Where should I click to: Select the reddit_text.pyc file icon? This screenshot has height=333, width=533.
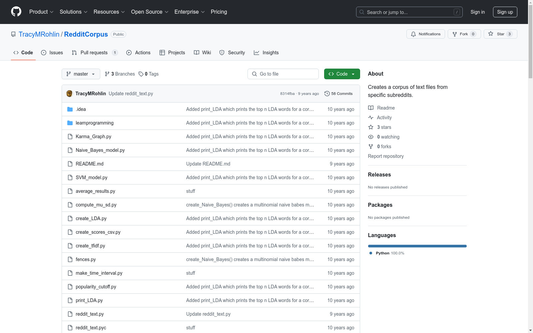pyautogui.click(x=70, y=328)
